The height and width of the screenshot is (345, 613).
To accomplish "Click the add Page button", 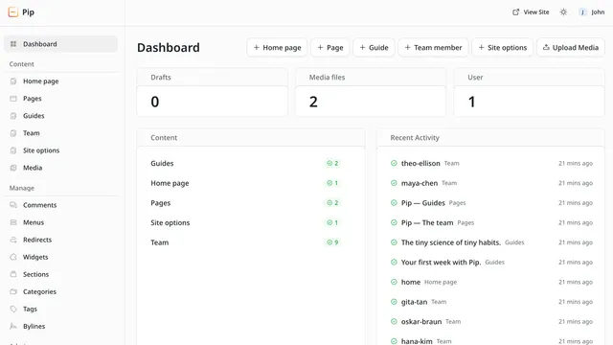I will click(x=329, y=47).
